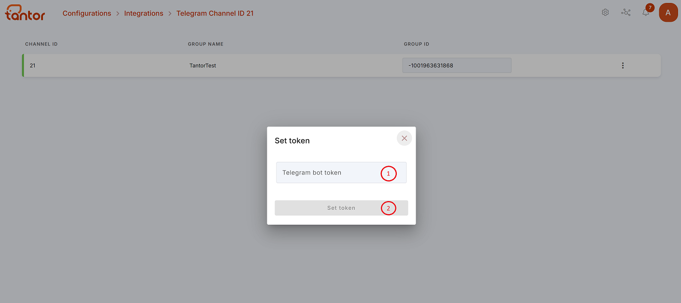Go to Configurations breadcrumb

tap(87, 14)
